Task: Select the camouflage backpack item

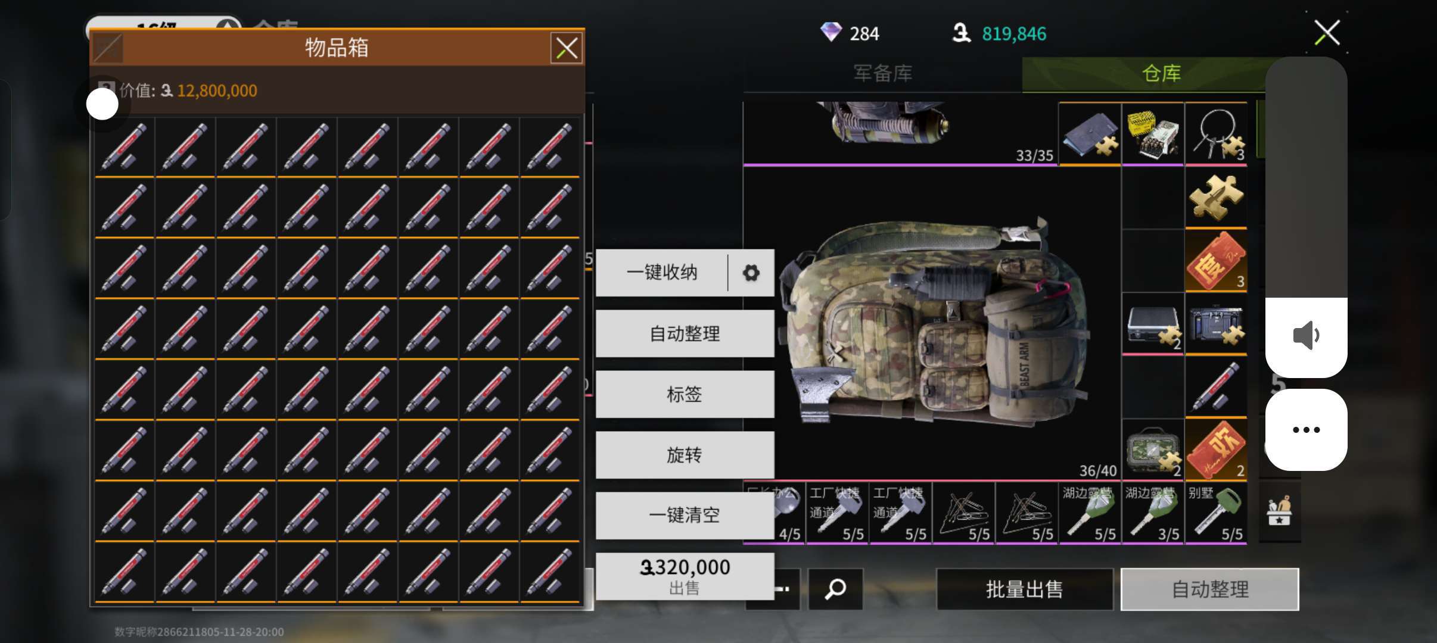Action: pyautogui.click(x=932, y=323)
